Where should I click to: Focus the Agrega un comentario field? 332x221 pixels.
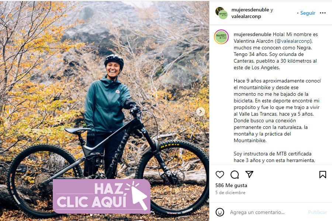(x=267, y=212)
